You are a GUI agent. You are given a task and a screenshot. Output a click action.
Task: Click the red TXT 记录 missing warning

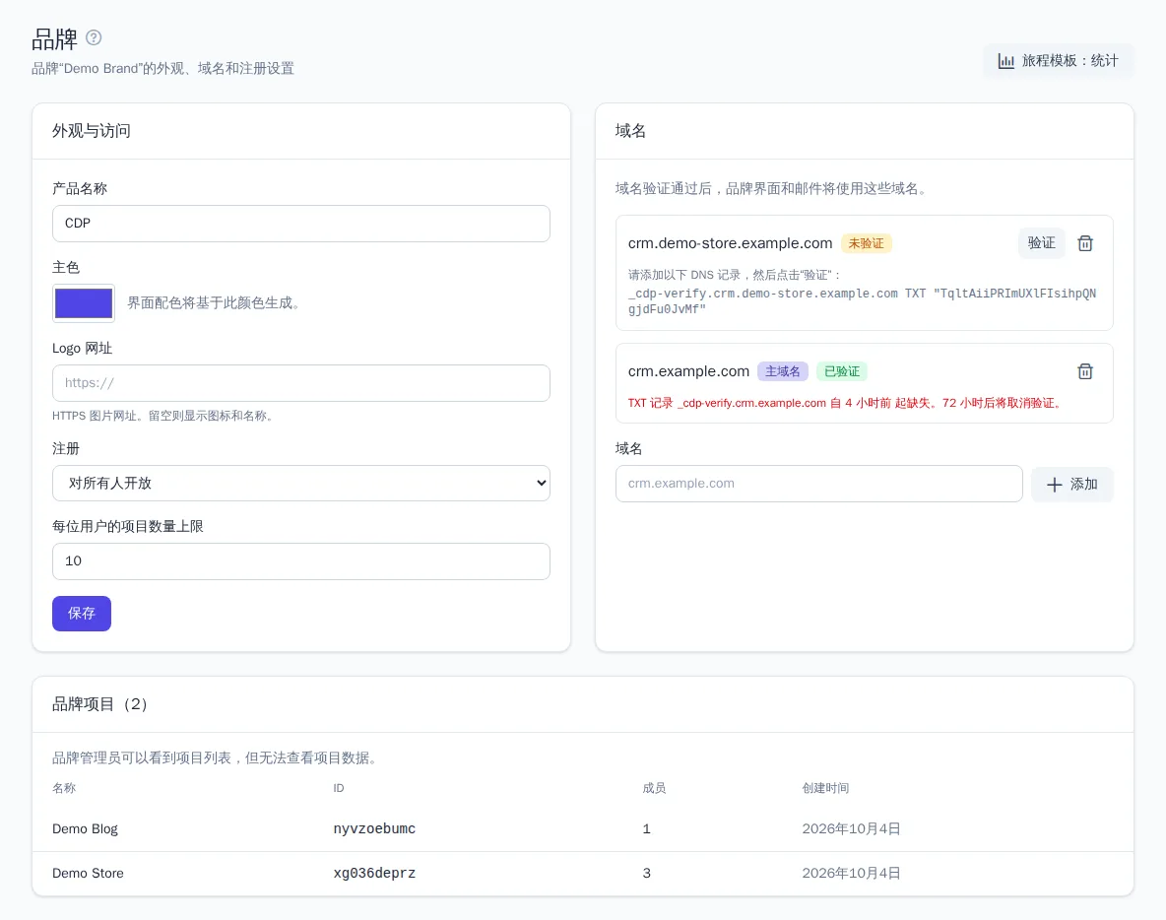point(845,403)
